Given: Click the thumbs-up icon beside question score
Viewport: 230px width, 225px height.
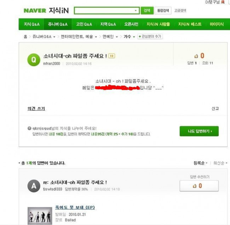Looking at the screenshot, I should click(196, 56).
